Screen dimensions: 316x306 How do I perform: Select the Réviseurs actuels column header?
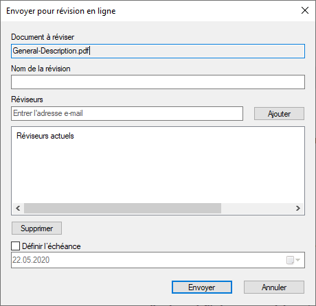[45, 136]
